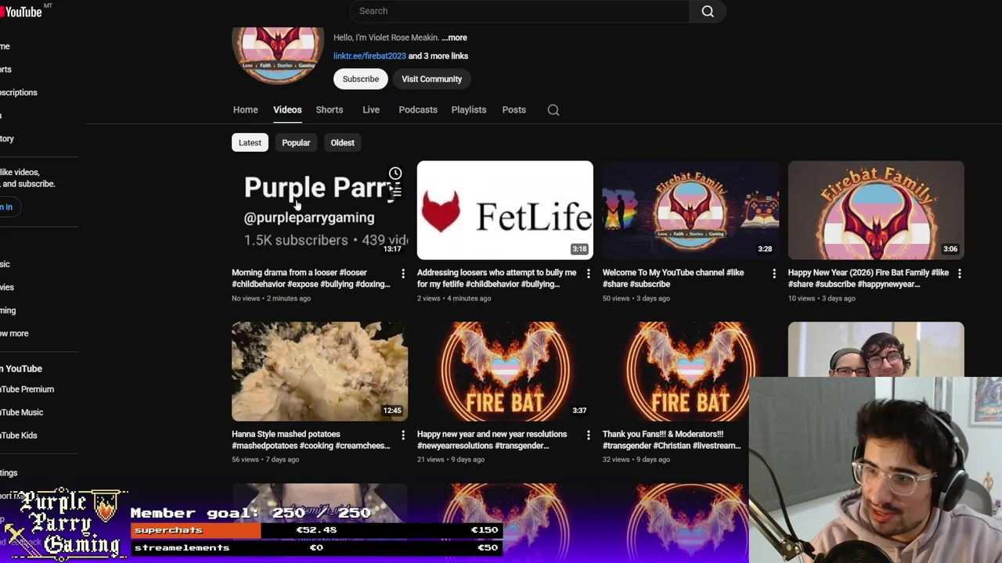Open YouTube Music in the sidebar
Viewport: 1002px width, 563px height.
click(x=21, y=412)
